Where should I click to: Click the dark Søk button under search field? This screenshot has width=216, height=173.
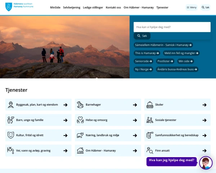pyautogui.click(x=142, y=36)
